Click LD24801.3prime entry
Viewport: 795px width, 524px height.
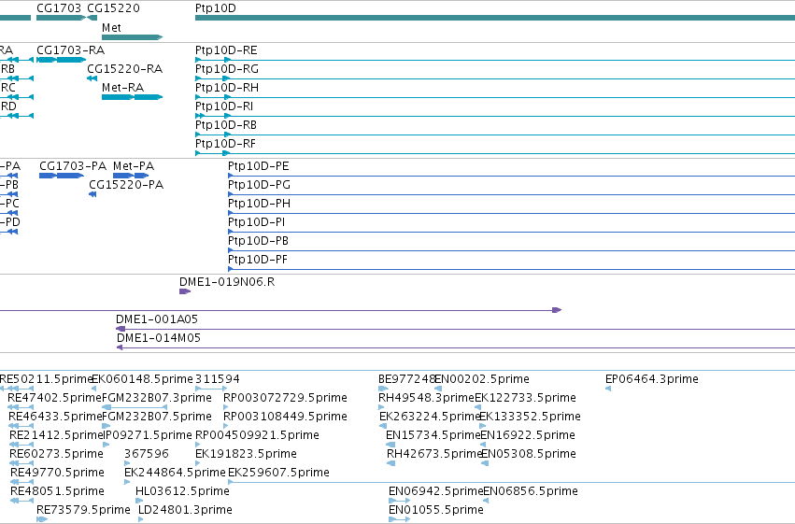185,510
